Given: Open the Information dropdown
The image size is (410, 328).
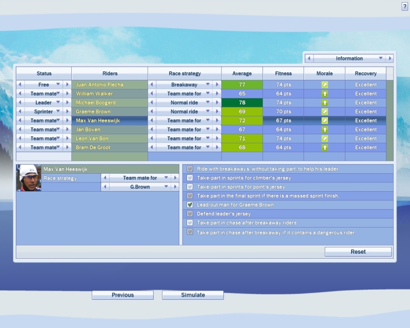Looking at the screenshot, I should tap(349, 58).
